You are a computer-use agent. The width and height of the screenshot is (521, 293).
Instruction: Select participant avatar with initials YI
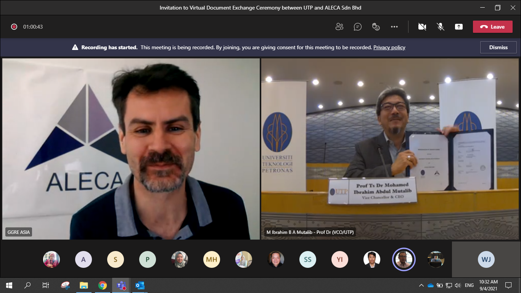(340, 259)
